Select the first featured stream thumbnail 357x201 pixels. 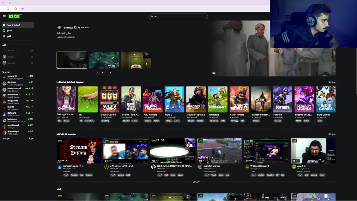click(72, 60)
